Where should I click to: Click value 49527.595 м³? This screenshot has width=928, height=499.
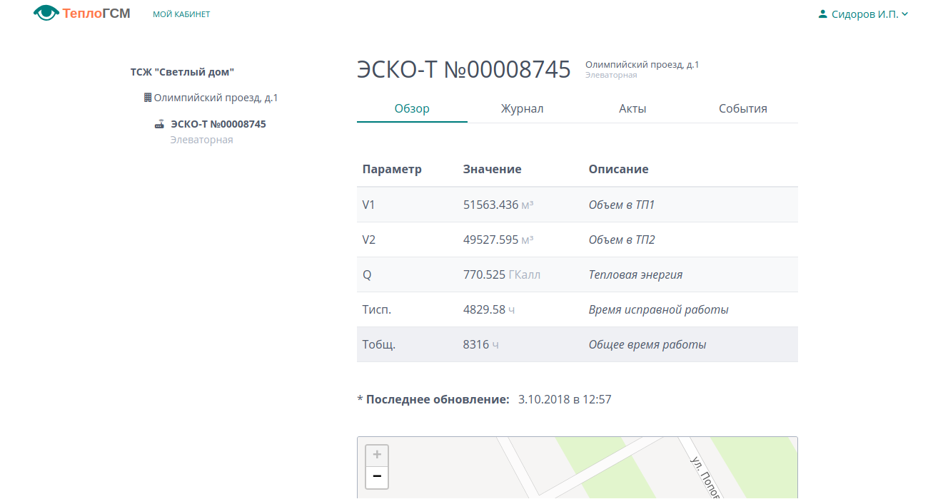498,240
